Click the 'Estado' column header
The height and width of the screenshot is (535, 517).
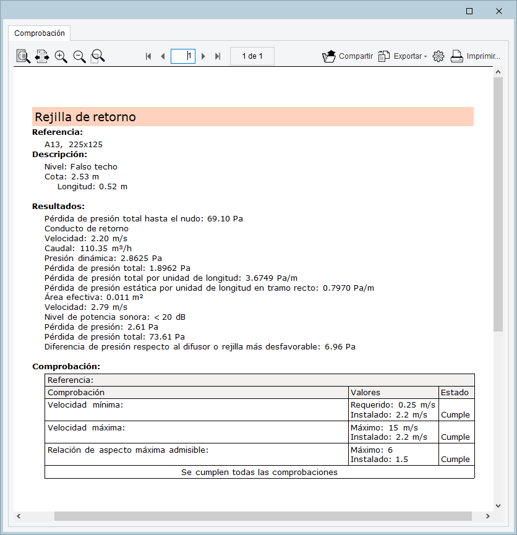[456, 392]
